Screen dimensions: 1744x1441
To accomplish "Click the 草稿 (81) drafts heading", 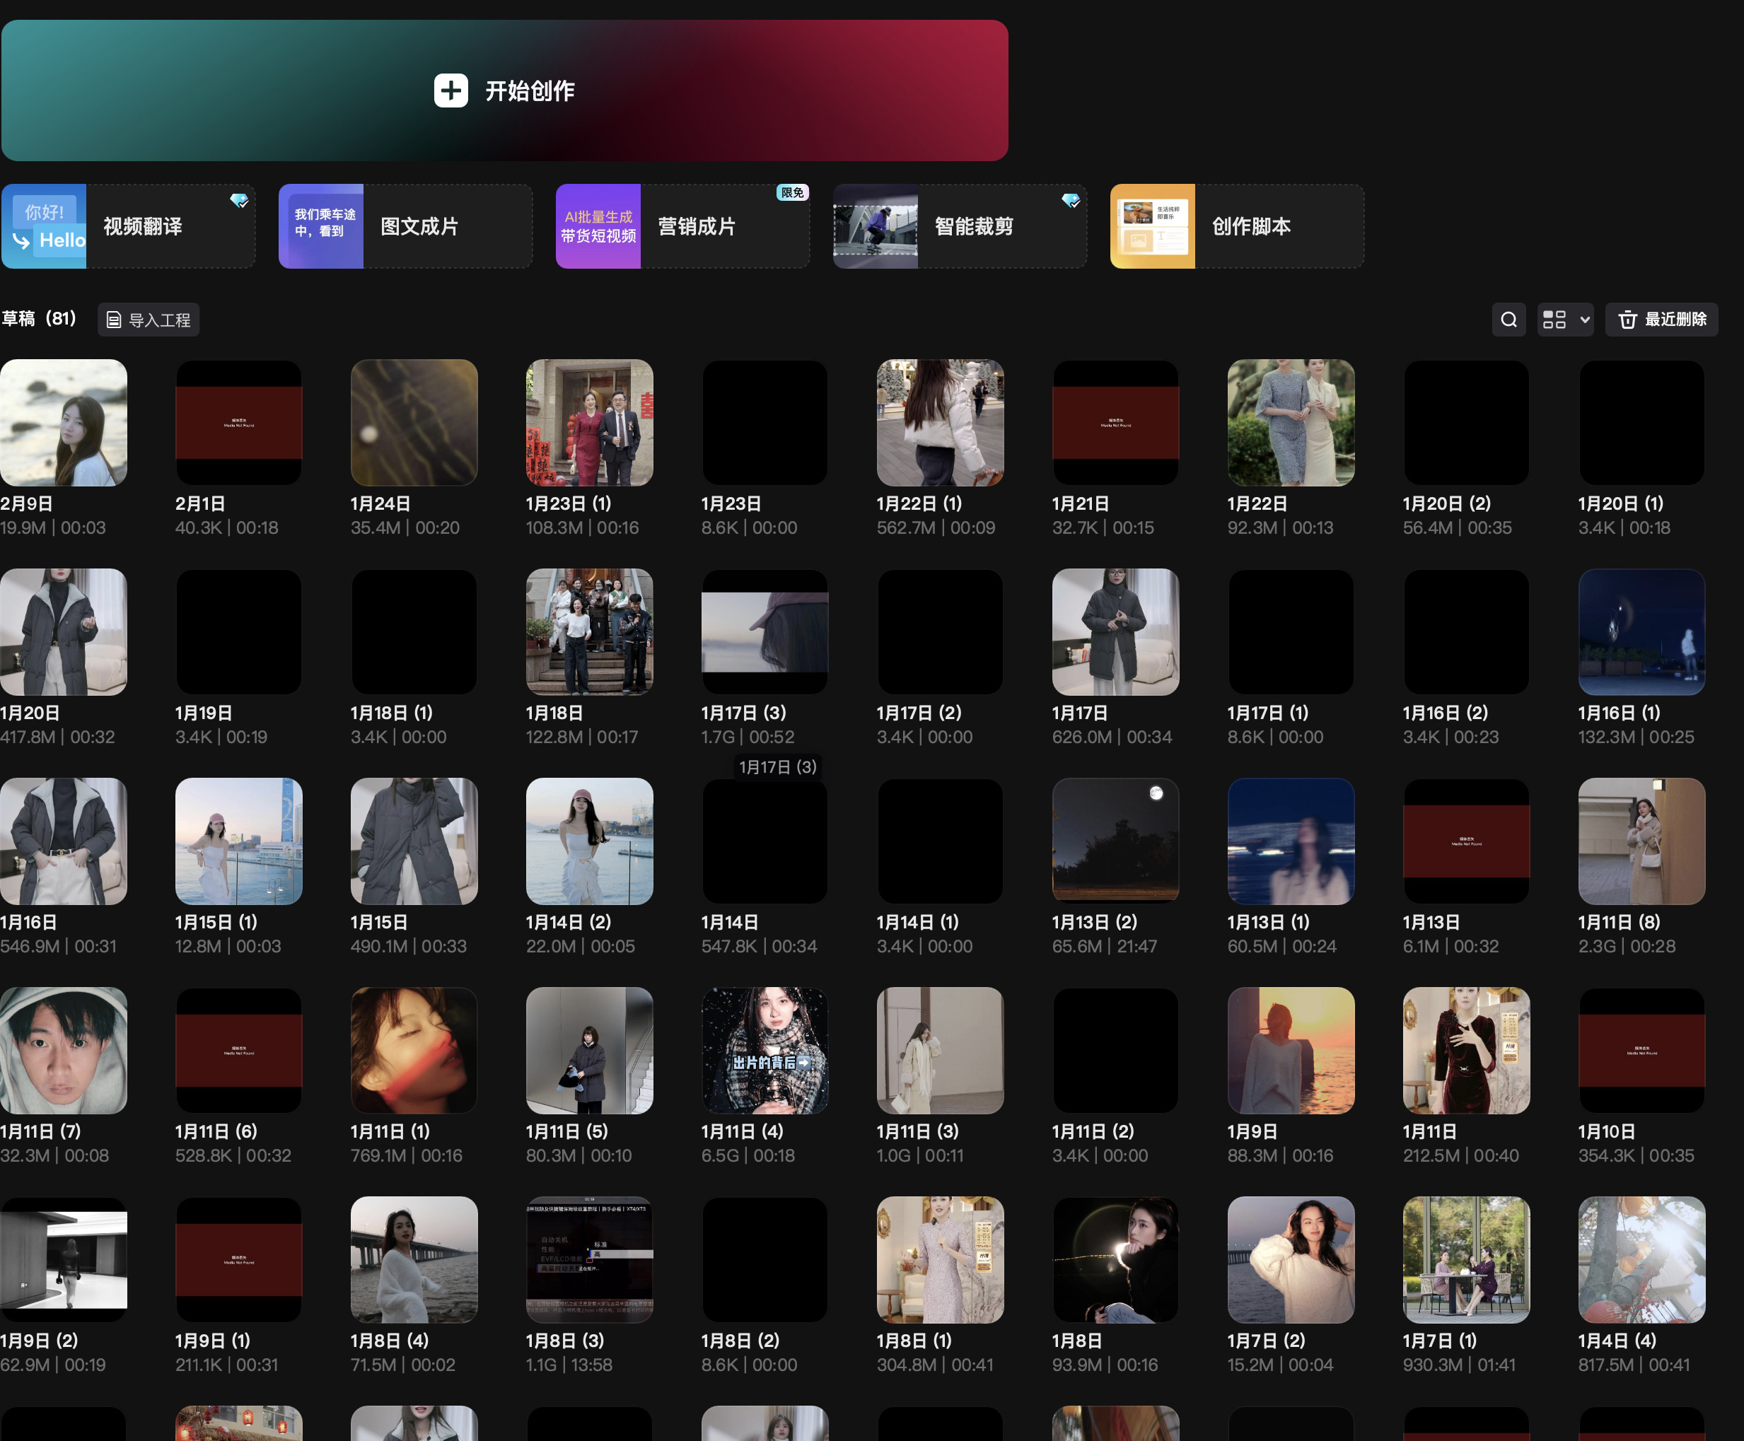I will pyautogui.click(x=39, y=319).
